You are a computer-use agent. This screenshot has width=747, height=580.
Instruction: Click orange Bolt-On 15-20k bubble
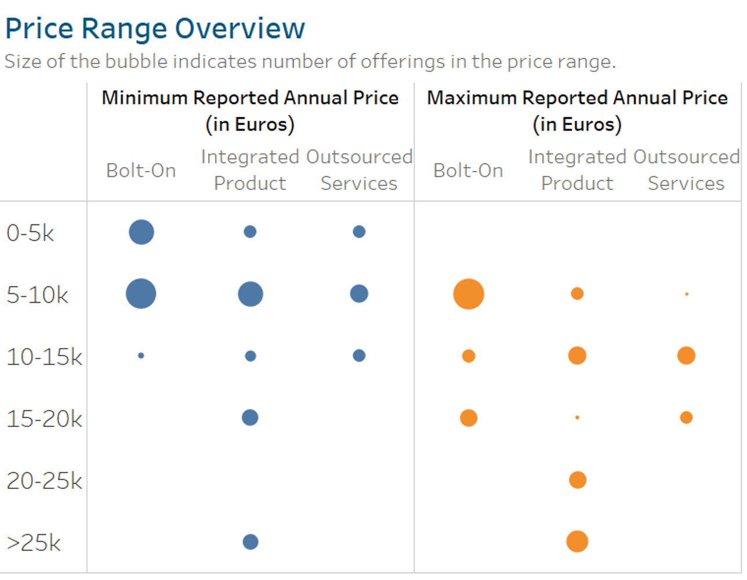[469, 418]
